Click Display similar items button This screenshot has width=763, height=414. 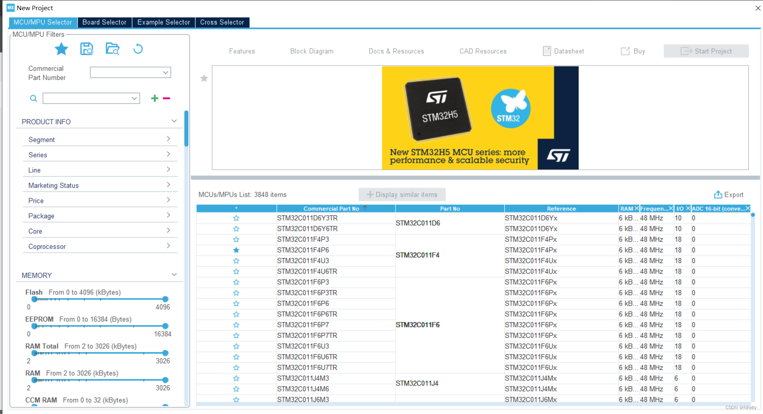point(402,195)
